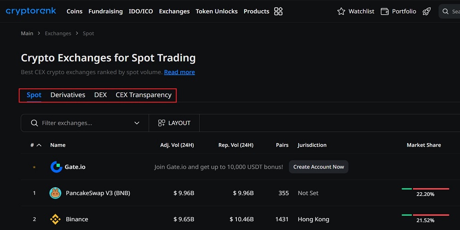Click the Binance exchange logo
The height and width of the screenshot is (230, 460).
(x=55, y=219)
